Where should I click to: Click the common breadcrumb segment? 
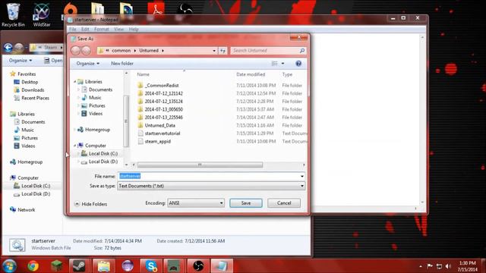tap(121, 51)
